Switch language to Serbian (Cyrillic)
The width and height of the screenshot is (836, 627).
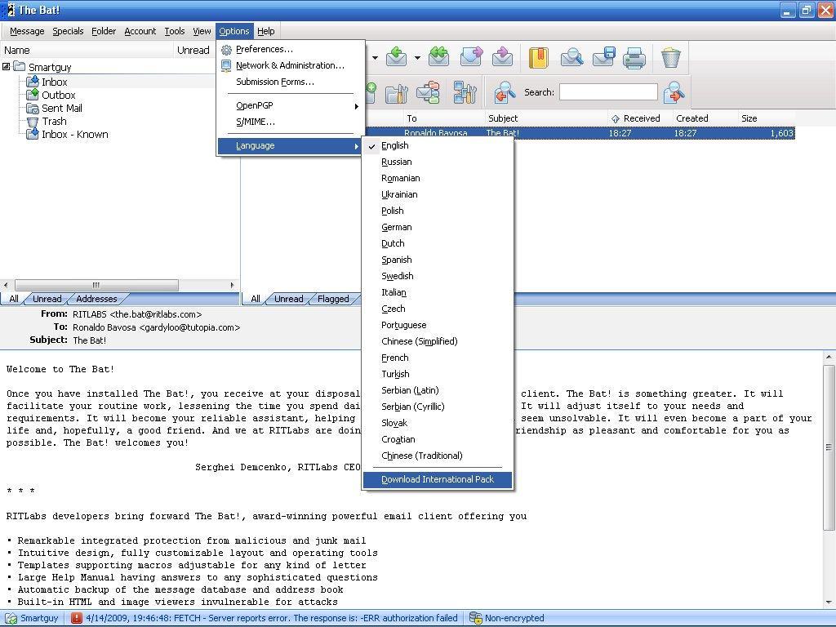(438, 407)
